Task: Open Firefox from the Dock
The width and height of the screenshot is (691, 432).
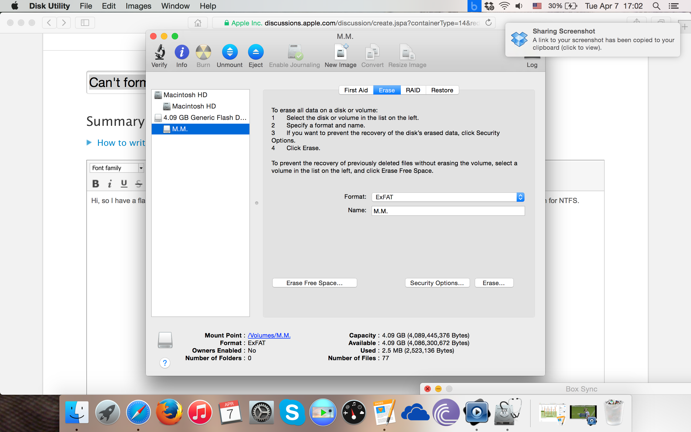Action: 169,412
